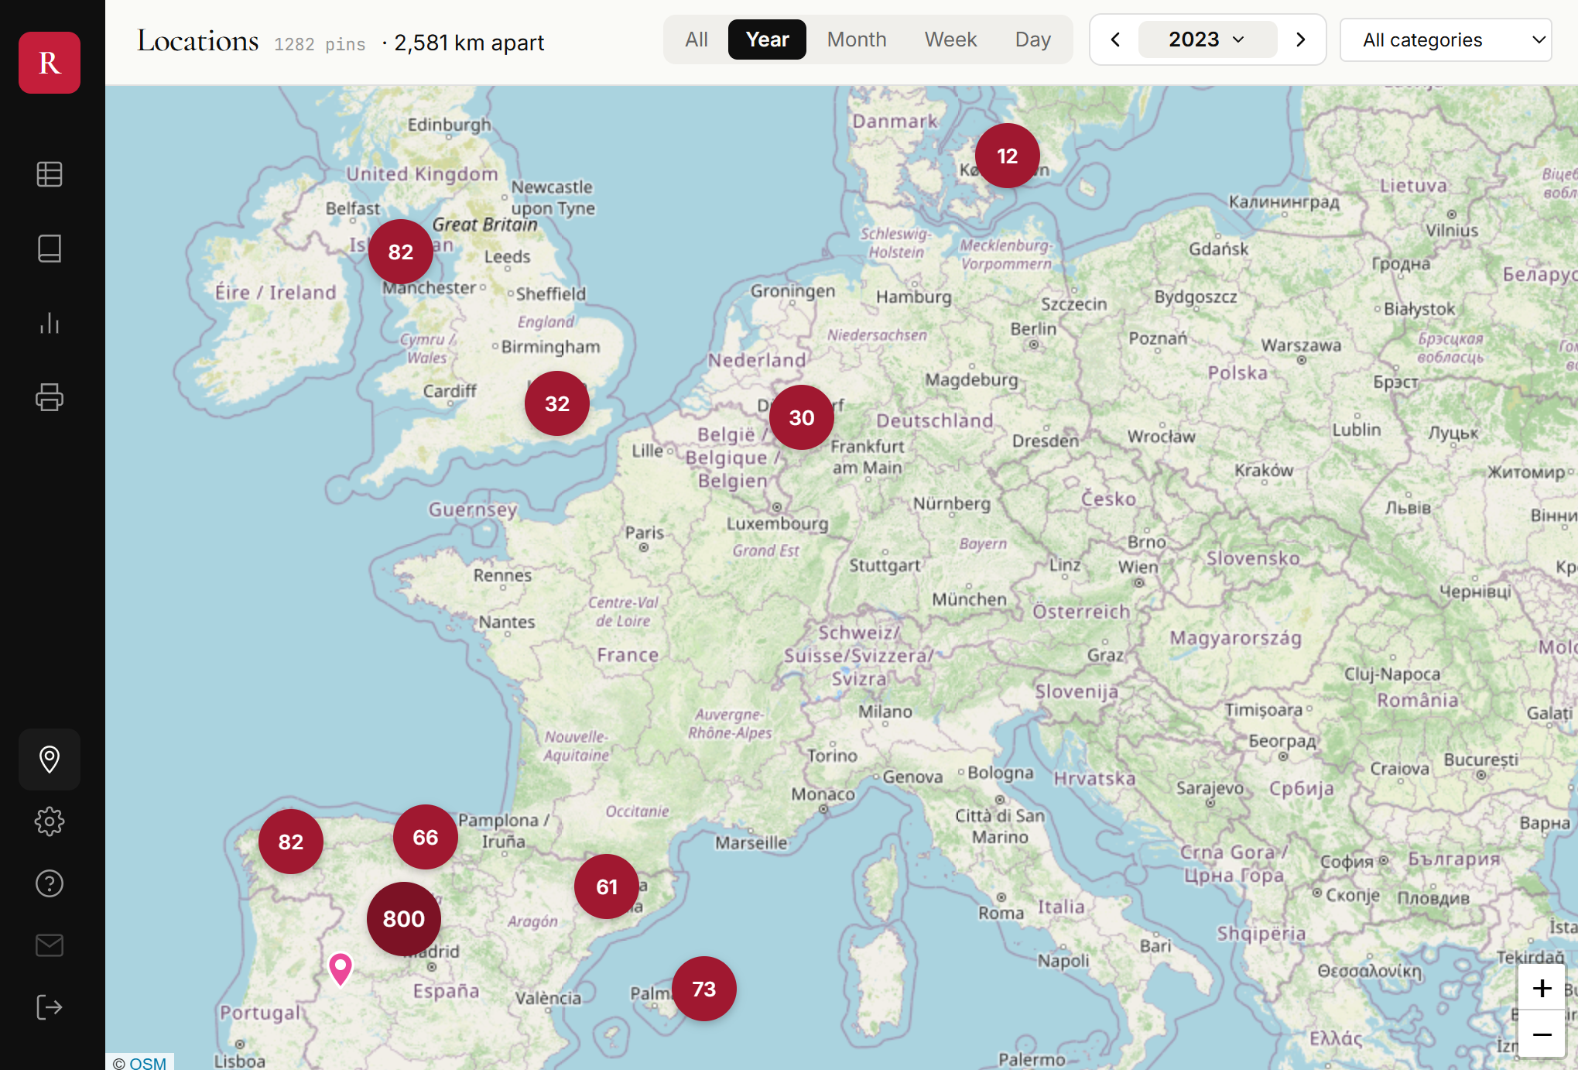
Task: Click the 73 cluster near Palma
Action: pyautogui.click(x=704, y=989)
